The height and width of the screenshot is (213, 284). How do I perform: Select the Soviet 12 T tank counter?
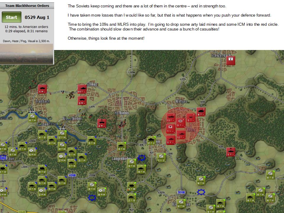point(181,135)
